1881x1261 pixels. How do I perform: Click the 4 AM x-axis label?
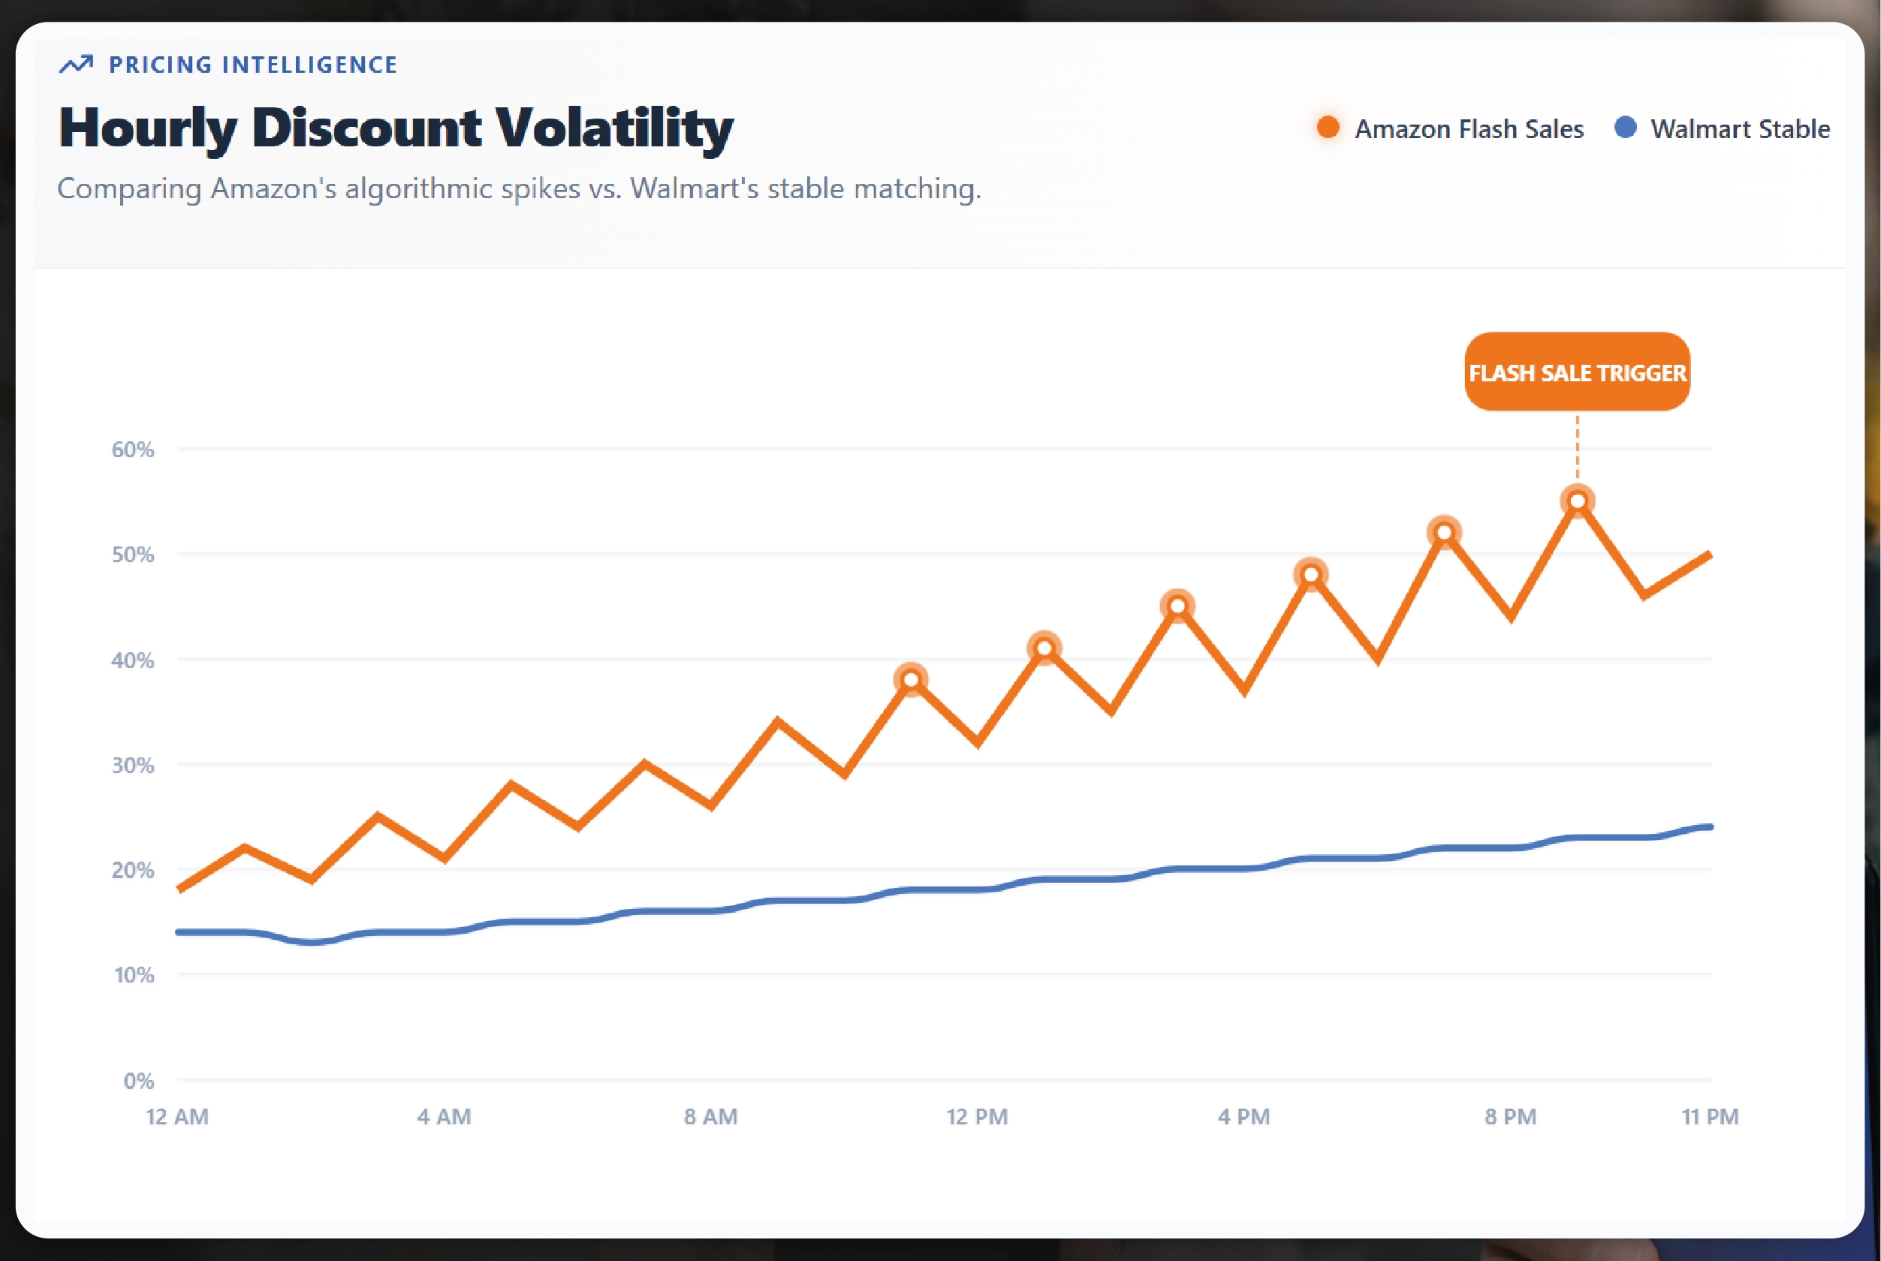[443, 1116]
